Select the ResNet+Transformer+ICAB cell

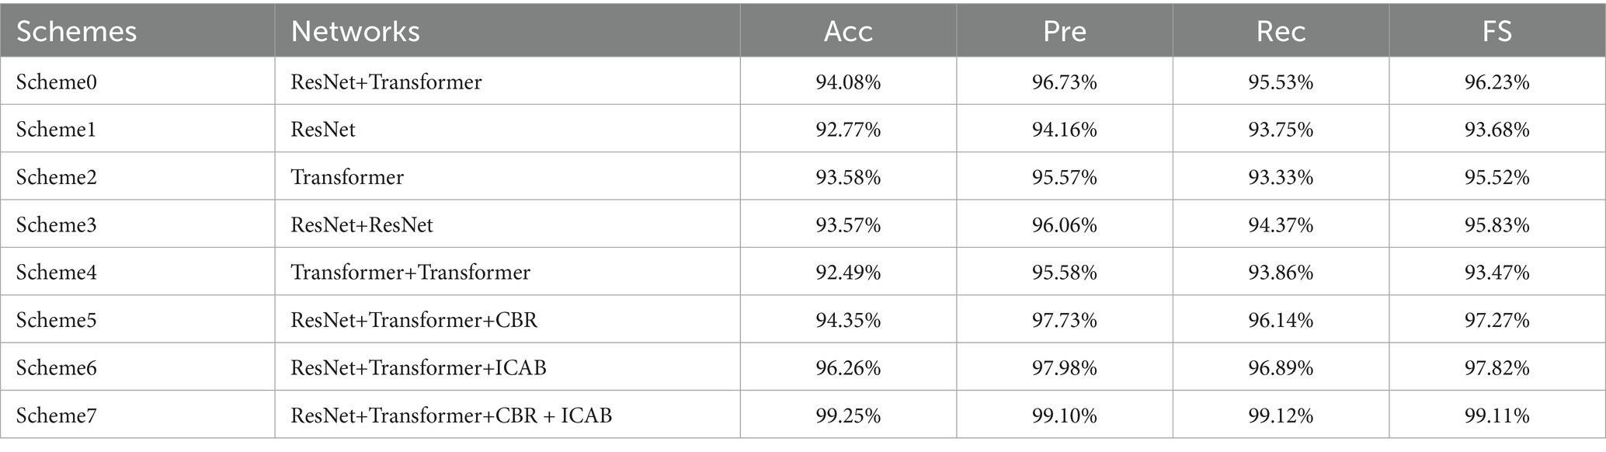pyautogui.click(x=419, y=367)
